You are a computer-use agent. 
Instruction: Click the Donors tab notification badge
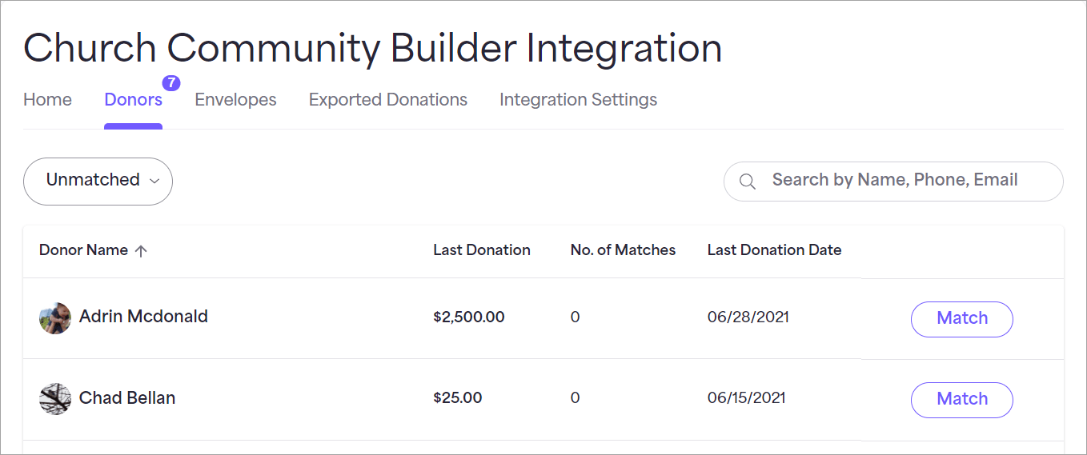pos(171,83)
